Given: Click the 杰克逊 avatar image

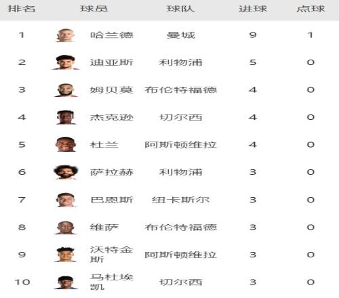Looking at the screenshot, I should [66, 117].
